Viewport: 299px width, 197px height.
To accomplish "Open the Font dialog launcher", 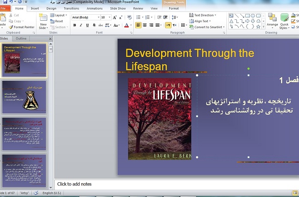I will point(131,33).
